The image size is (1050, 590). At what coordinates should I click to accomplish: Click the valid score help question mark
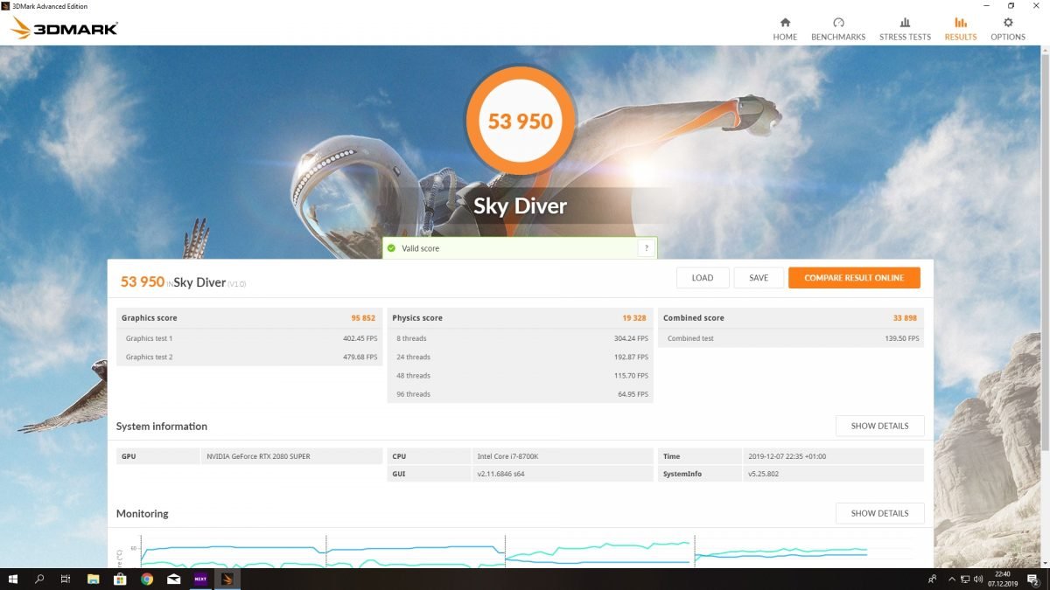(x=646, y=248)
